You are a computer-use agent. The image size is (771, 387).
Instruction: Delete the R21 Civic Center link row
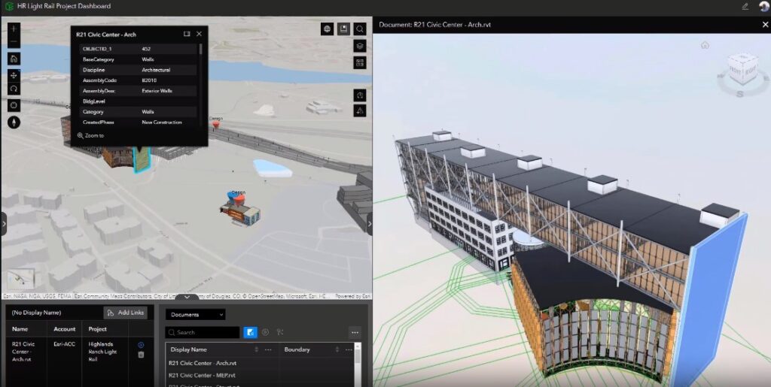pyautogui.click(x=141, y=355)
